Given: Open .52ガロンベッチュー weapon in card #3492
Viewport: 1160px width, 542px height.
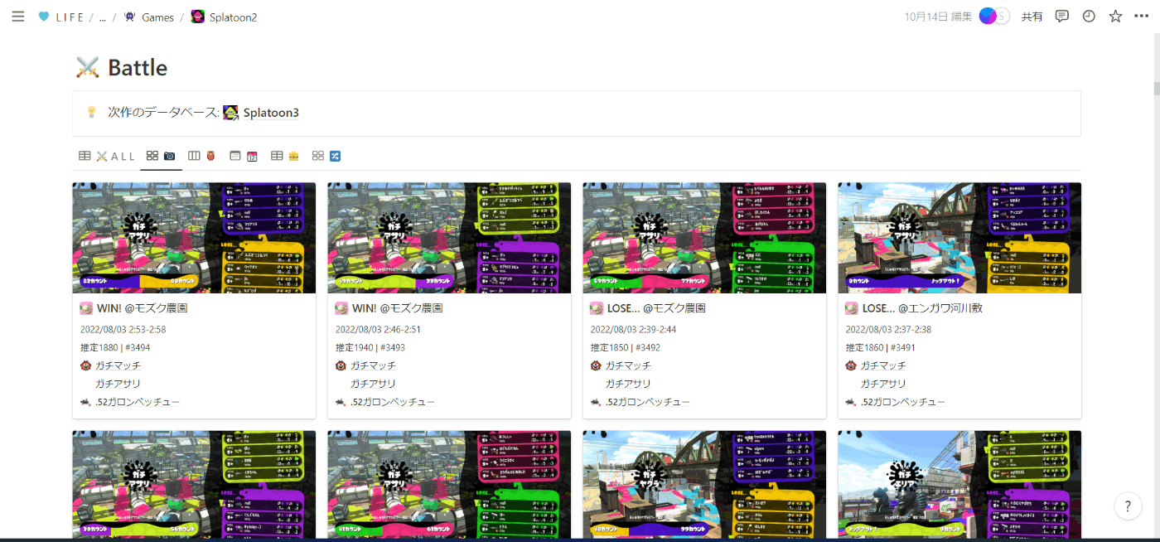Looking at the screenshot, I should pos(647,402).
